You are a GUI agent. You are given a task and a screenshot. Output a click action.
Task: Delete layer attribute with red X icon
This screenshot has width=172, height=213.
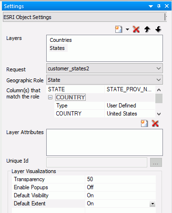[155, 123]
